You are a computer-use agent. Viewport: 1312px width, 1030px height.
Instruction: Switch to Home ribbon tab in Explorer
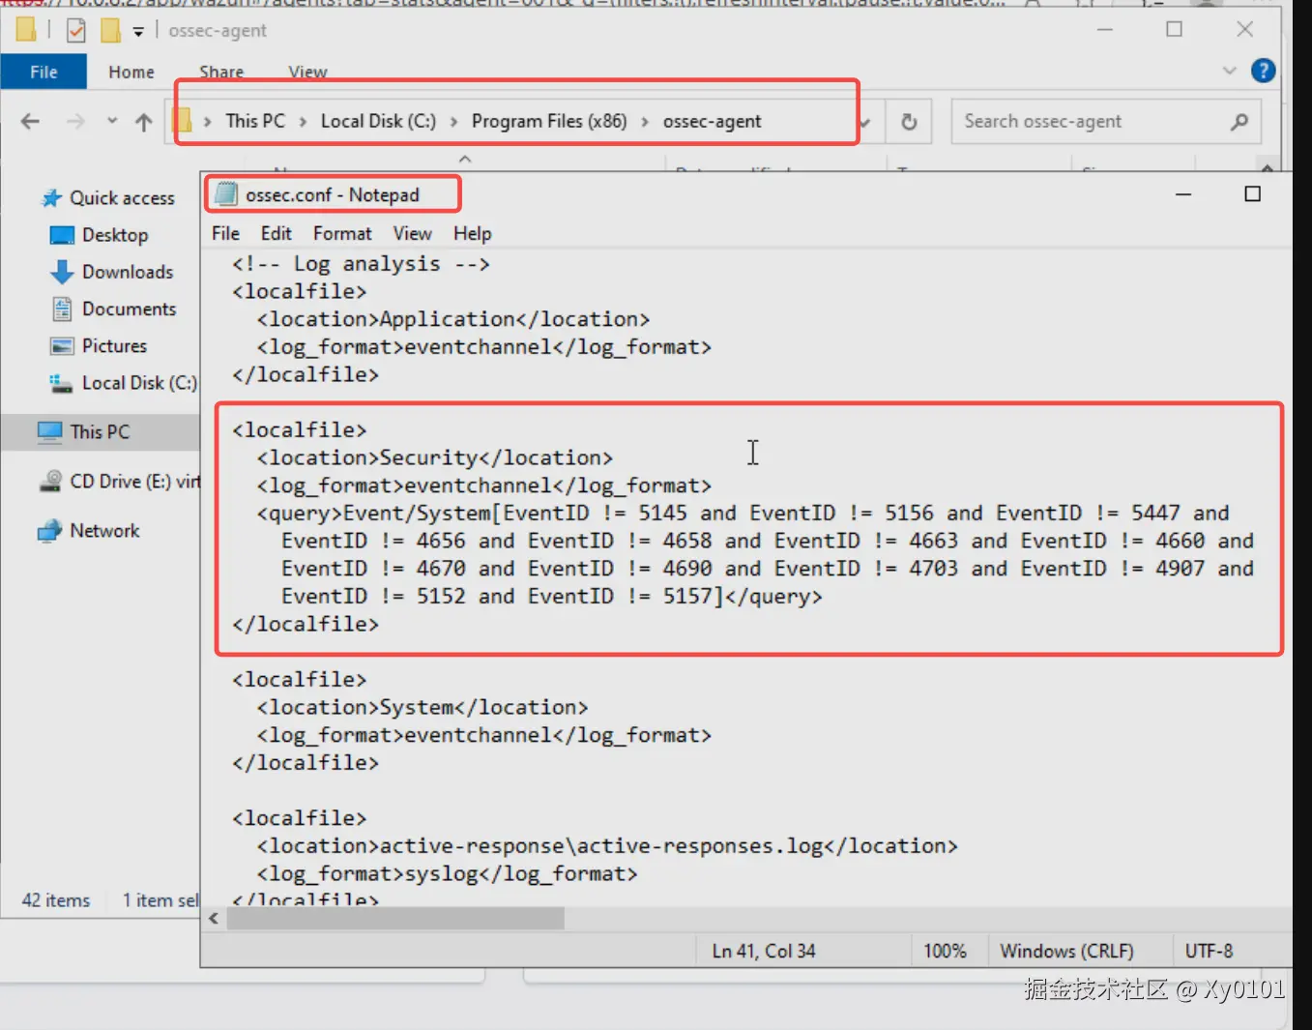131,72
